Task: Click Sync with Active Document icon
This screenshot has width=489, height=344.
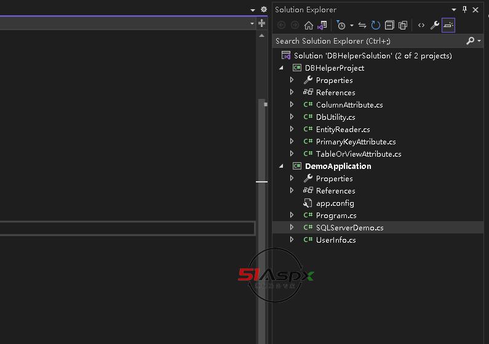Action: coord(362,25)
